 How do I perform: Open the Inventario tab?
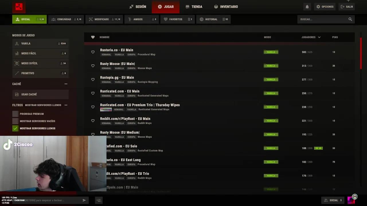click(x=226, y=7)
